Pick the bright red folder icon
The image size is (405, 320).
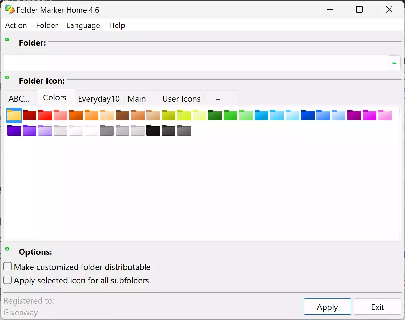45,115
